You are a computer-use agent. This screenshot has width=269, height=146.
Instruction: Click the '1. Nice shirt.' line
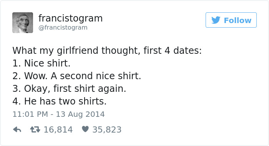point(42,63)
